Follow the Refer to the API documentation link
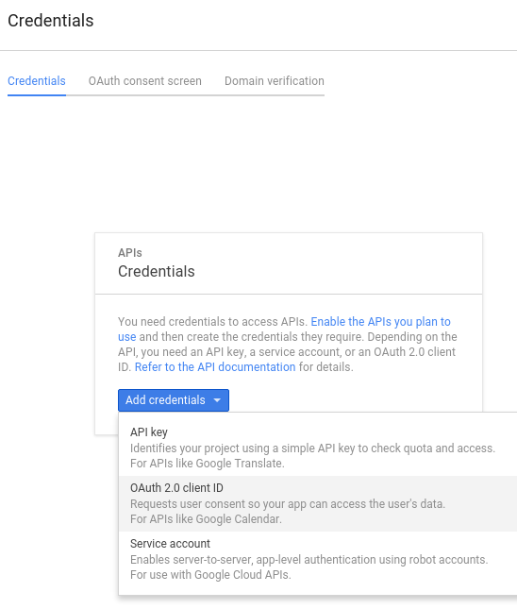 (215, 367)
